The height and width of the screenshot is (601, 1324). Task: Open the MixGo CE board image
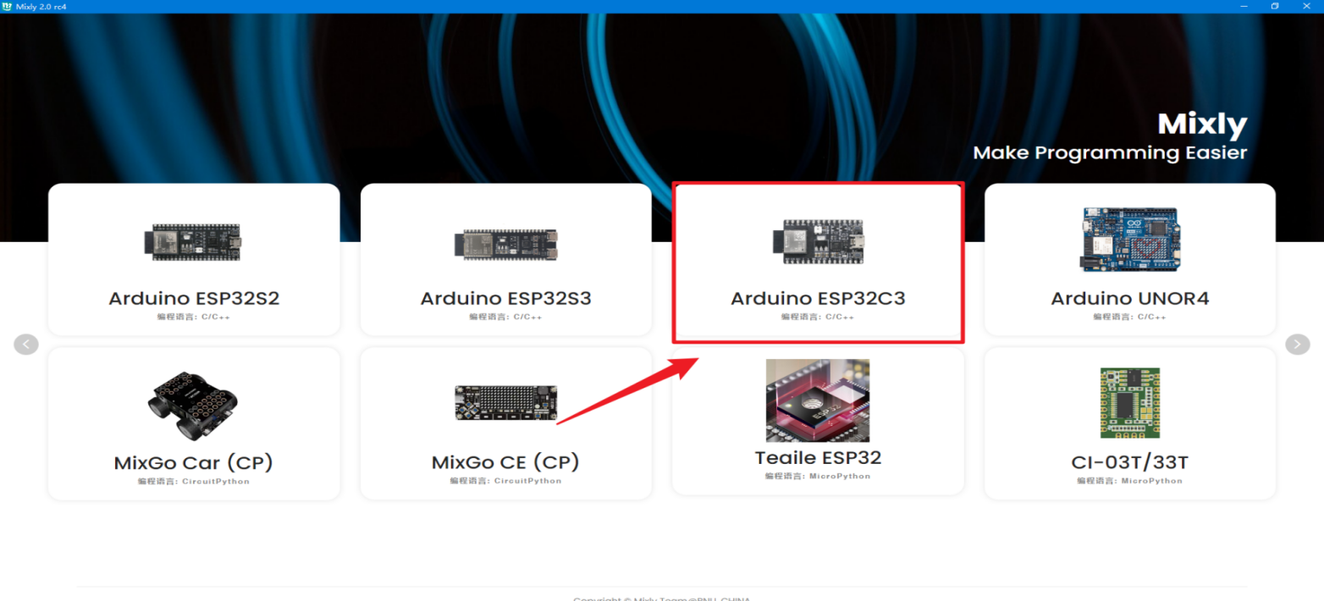click(x=505, y=403)
